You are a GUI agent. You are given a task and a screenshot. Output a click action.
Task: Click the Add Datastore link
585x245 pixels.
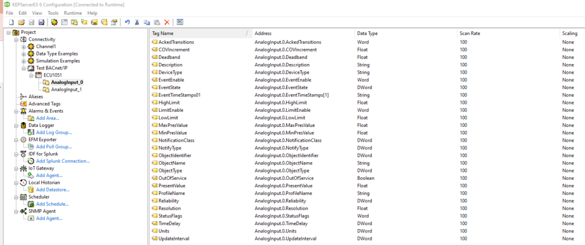coord(53,190)
